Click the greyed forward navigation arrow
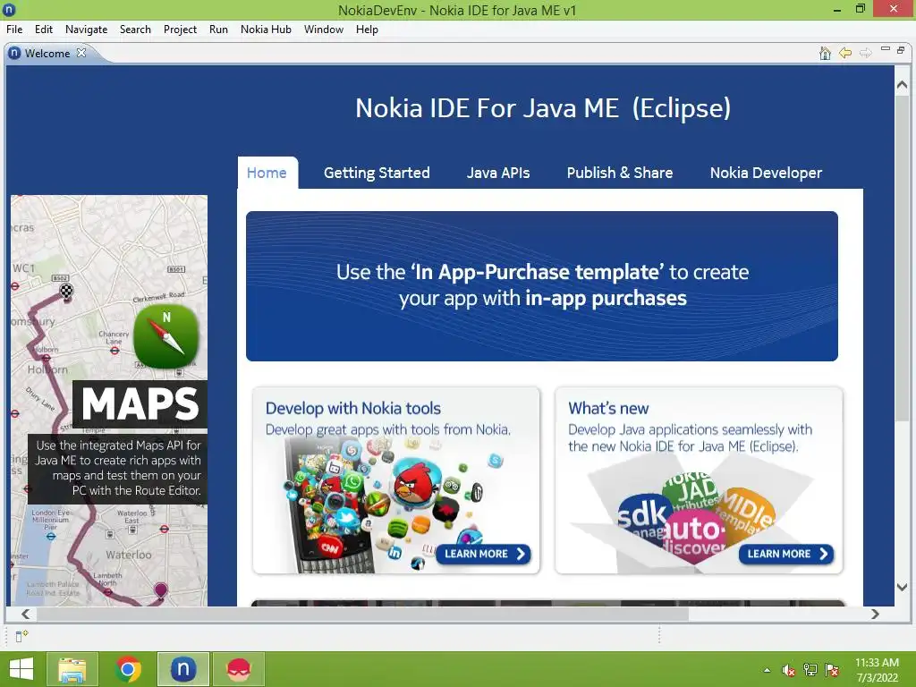 tap(866, 53)
